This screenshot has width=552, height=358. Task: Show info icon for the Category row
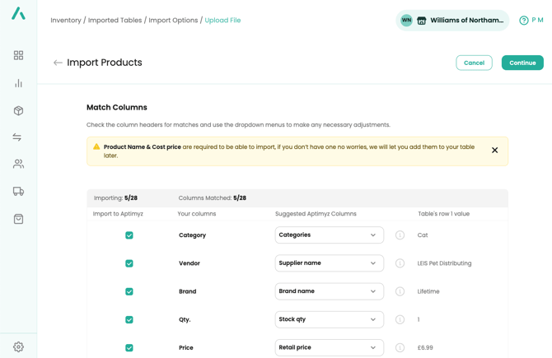pos(400,235)
